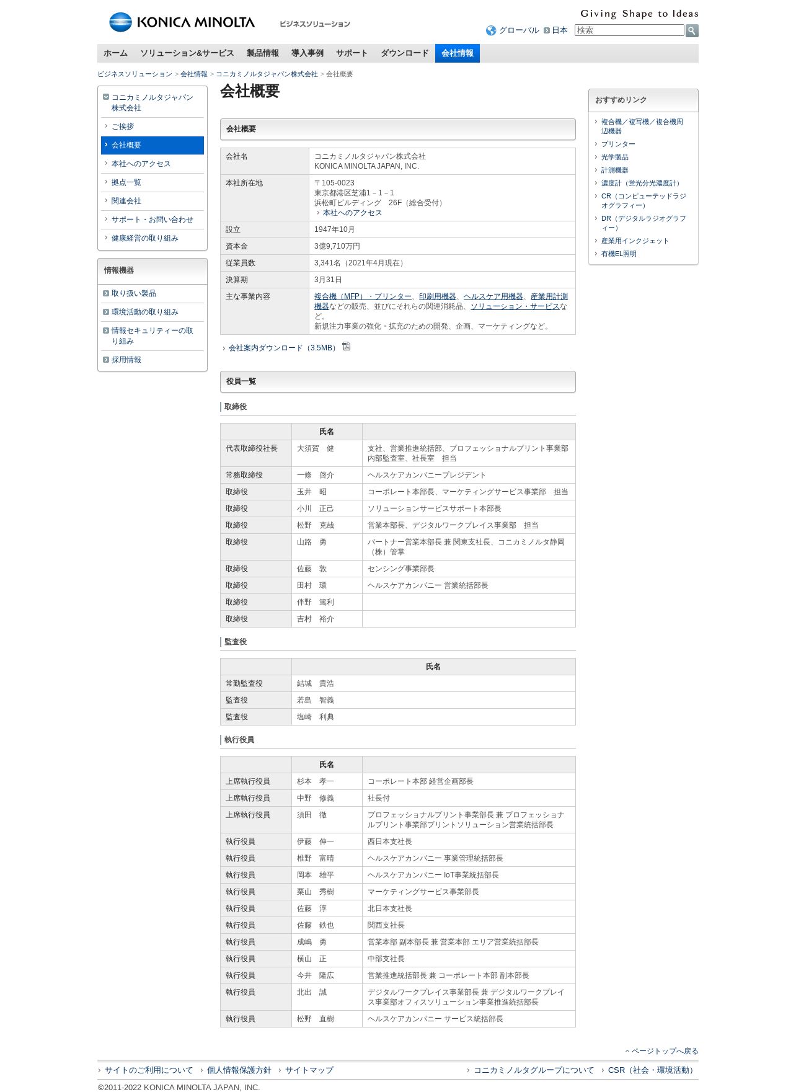Open 有機EL照明 link
796x1092 pixels.
pos(619,254)
